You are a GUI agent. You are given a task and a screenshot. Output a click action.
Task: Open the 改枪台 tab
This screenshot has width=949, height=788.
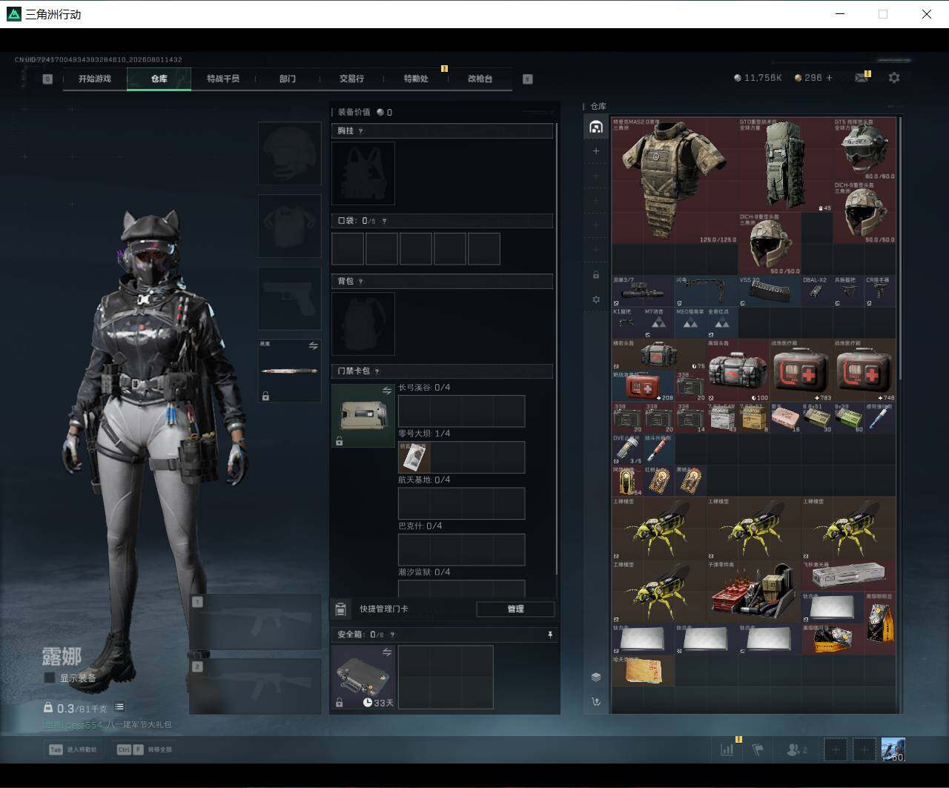480,79
